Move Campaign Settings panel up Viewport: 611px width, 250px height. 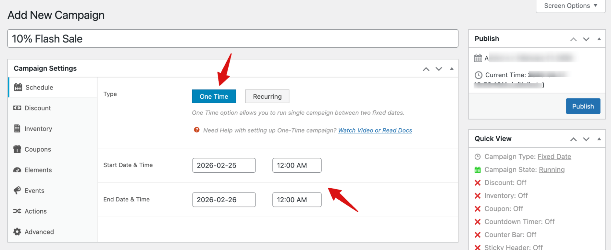426,69
